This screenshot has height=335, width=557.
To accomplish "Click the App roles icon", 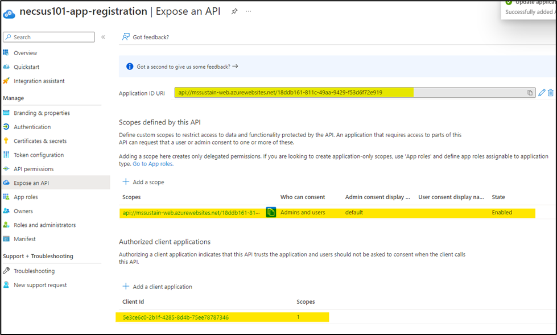I will pyautogui.click(x=6, y=197).
